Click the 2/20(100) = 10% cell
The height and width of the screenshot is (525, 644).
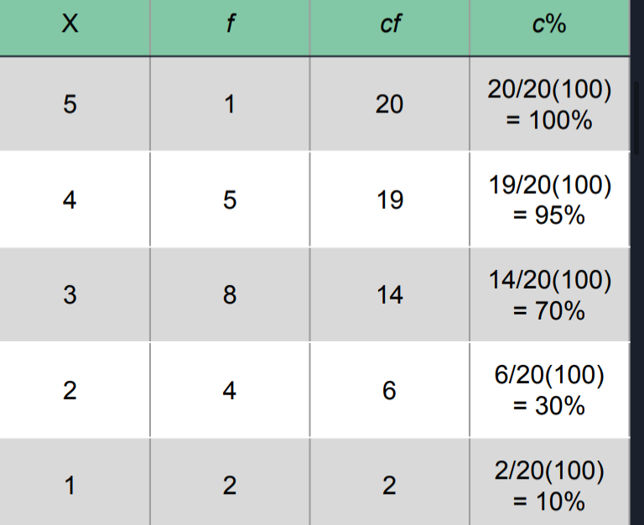549,486
